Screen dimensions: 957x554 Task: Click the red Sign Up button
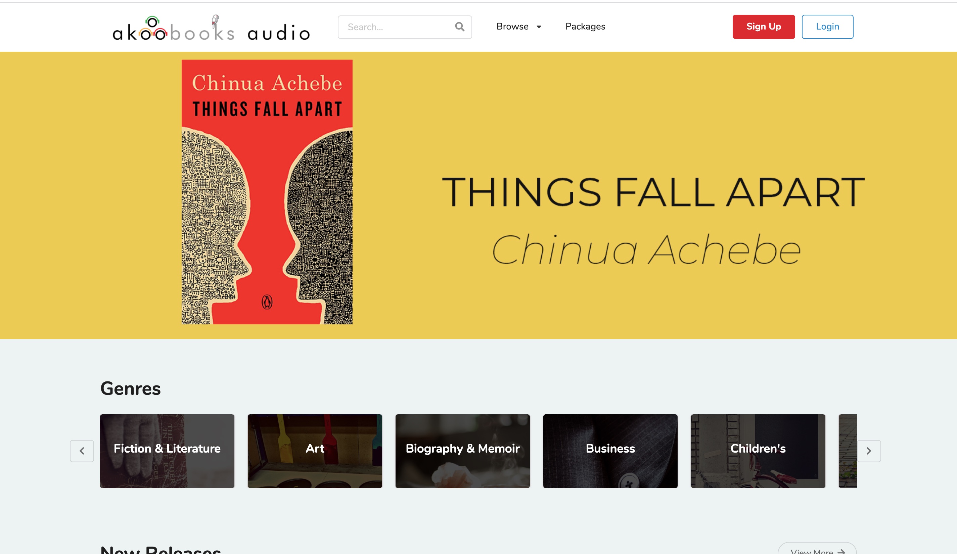pos(763,27)
